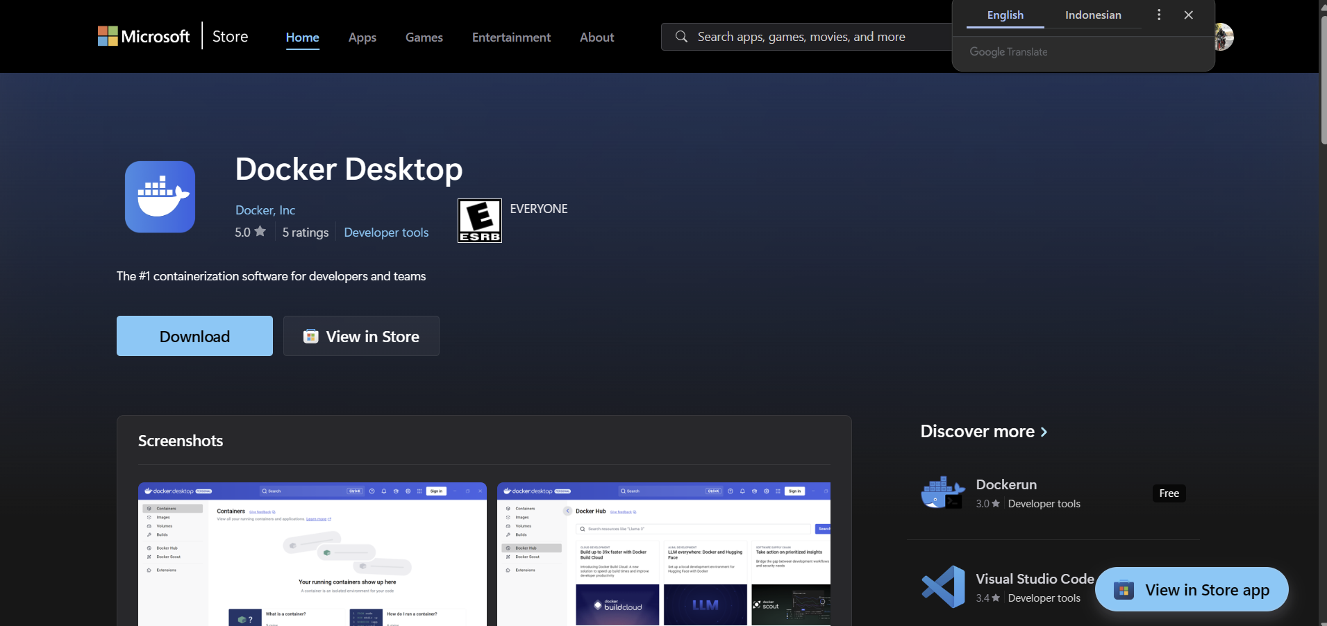Screen dimensions: 1327x626
Task: Click View in Store app floating button
Action: coord(1192,589)
